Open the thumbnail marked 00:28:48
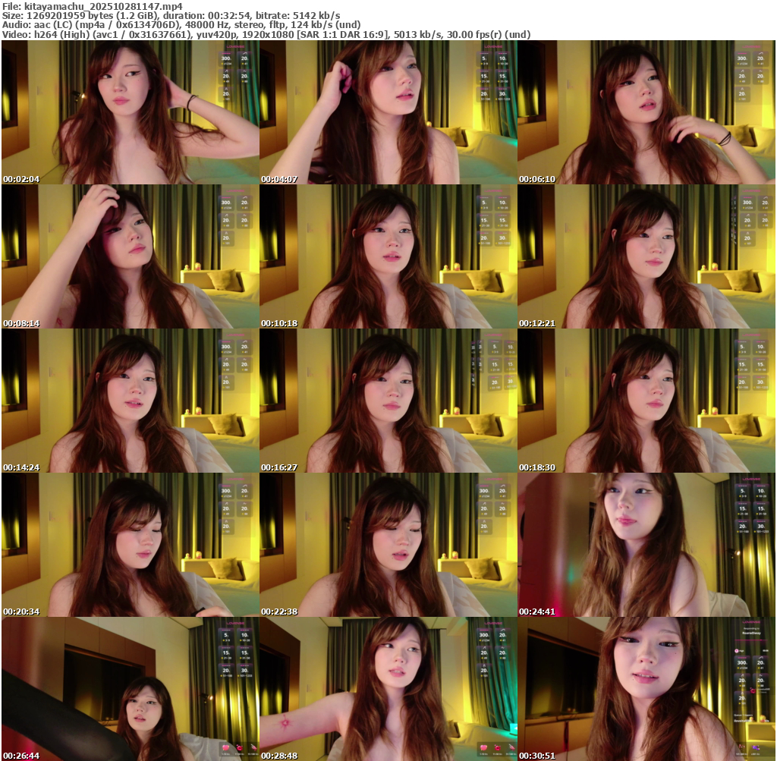 (x=388, y=689)
